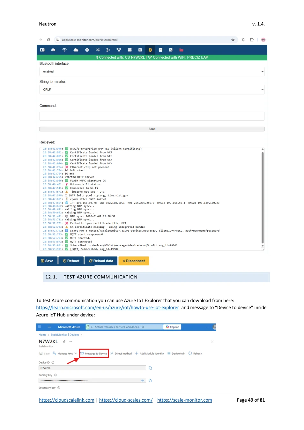Send the command
304x430 pixels.
coord(152,129)
